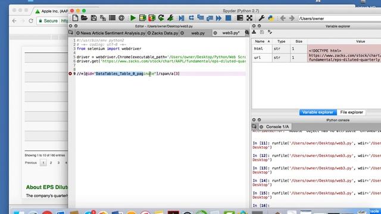Go back with Spyder's left arrow
Viewport: 381px width, 214px height.
pos(283,18)
